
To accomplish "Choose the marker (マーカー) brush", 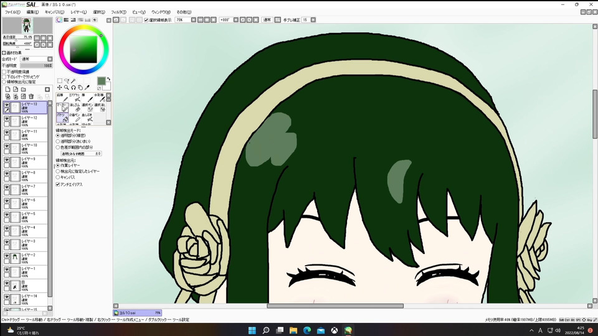I will pos(62,107).
